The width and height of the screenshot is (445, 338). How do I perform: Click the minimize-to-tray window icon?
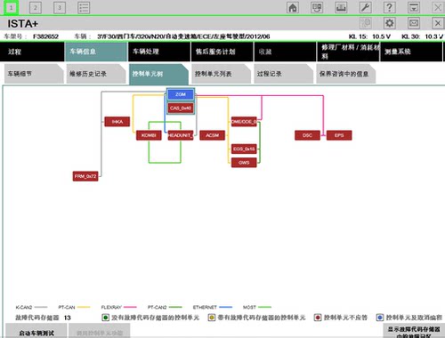pos(414,7)
